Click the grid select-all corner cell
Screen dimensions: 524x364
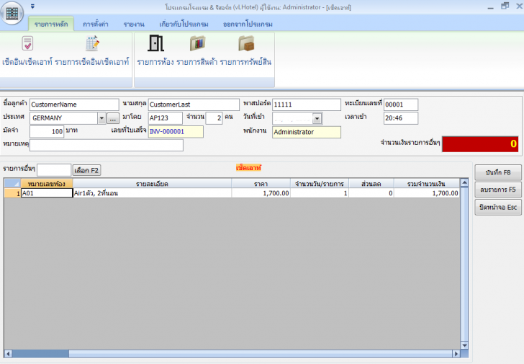[x=13, y=184]
